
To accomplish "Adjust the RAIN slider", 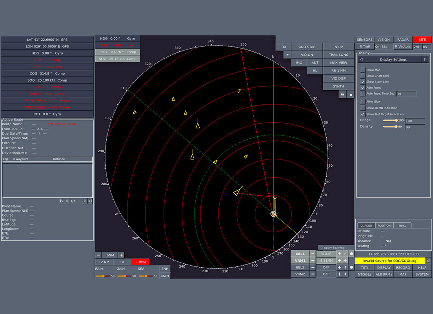I will (103, 276).
